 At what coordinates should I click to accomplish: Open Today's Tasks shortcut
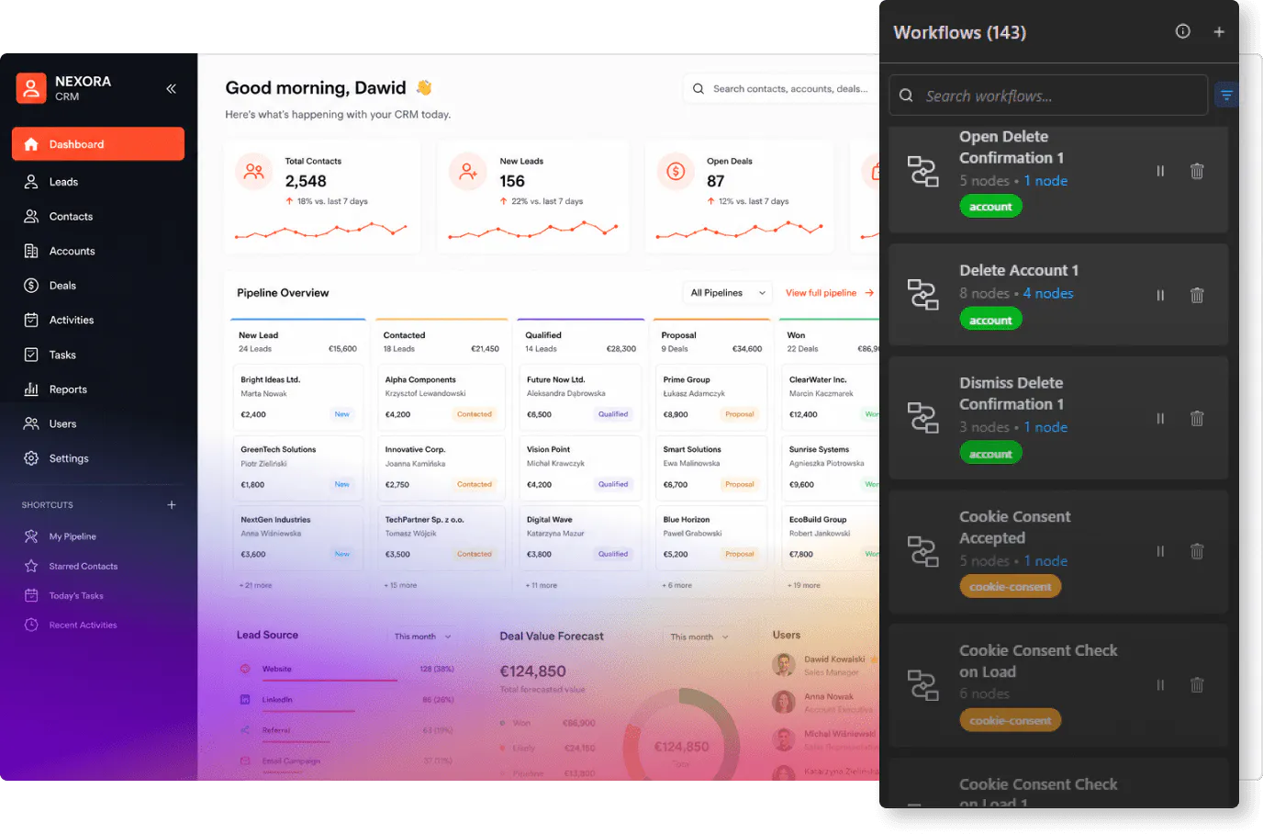pyautogui.click(x=76, y=595)
